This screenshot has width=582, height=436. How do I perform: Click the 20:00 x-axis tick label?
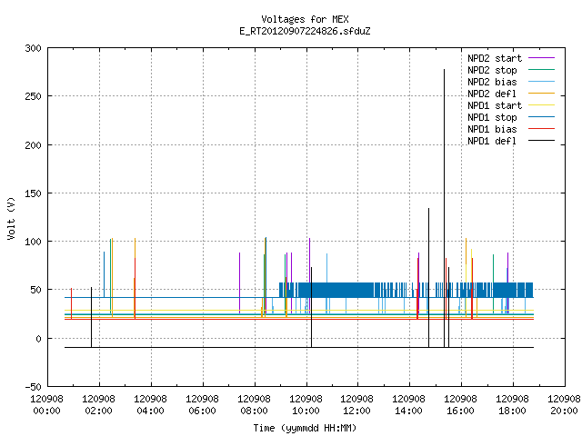tap(564, 411)
